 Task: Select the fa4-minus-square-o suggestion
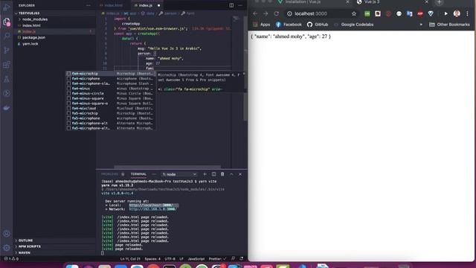coord(111,103)
